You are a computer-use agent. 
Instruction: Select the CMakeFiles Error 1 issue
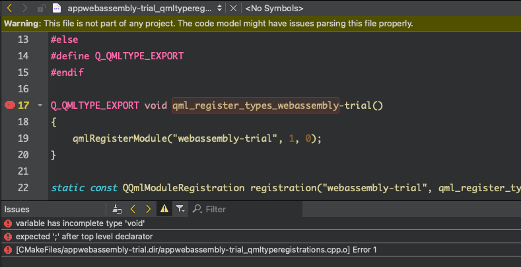[260, 249]
